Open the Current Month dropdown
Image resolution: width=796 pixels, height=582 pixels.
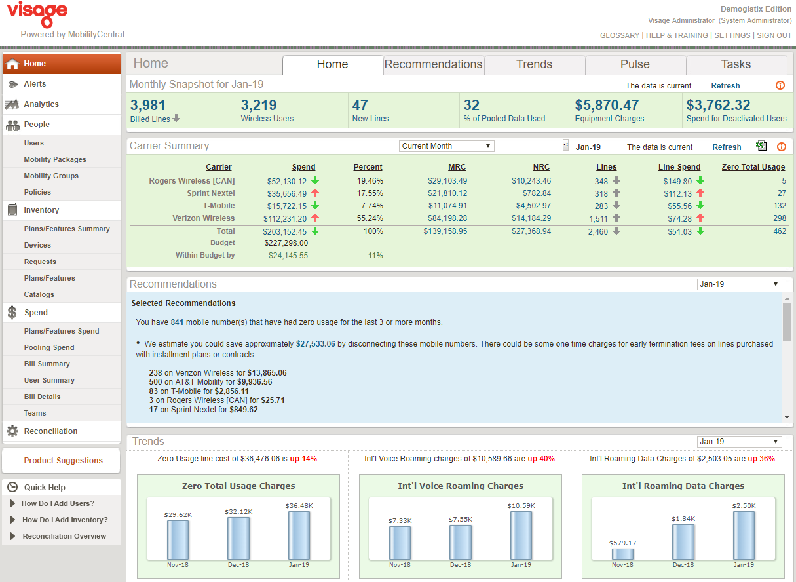tap(446, 146)
